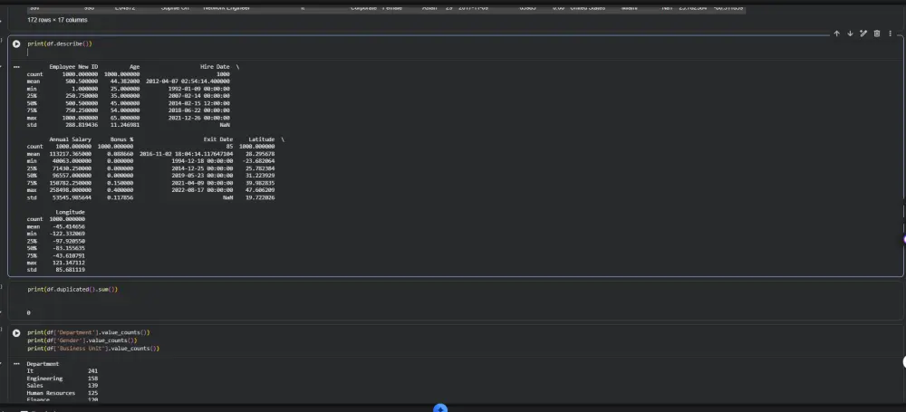Run the value_counts code cell

16,333
